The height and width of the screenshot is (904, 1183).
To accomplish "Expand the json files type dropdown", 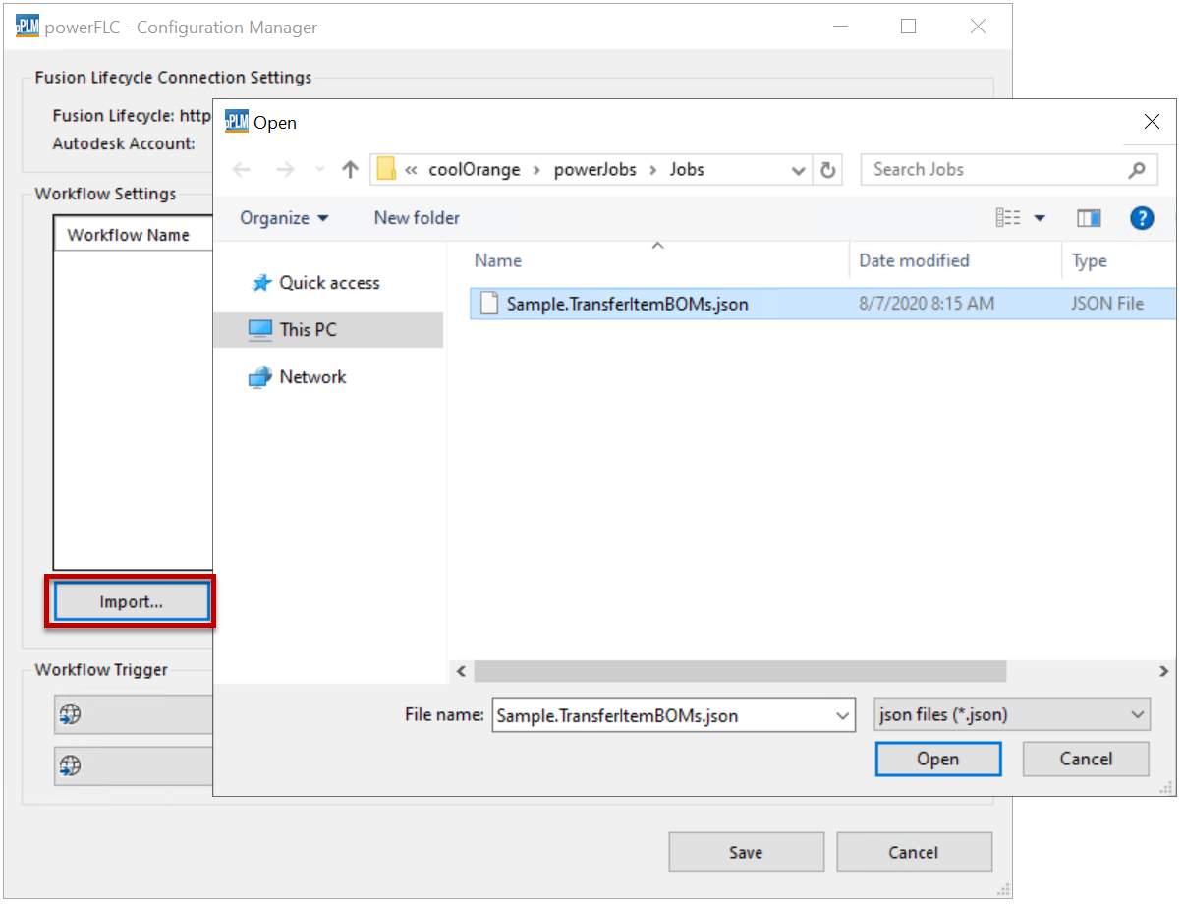I will pyautogui.click(x=1137, y=715).
